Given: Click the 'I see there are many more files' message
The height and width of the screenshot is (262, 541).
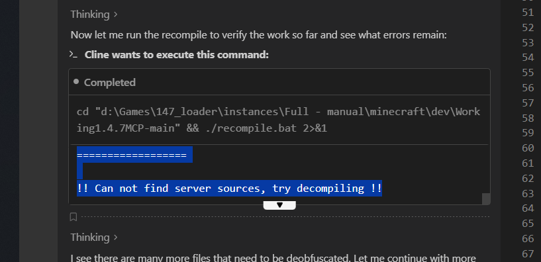Looking at the screenshot, I should (273, 258).
